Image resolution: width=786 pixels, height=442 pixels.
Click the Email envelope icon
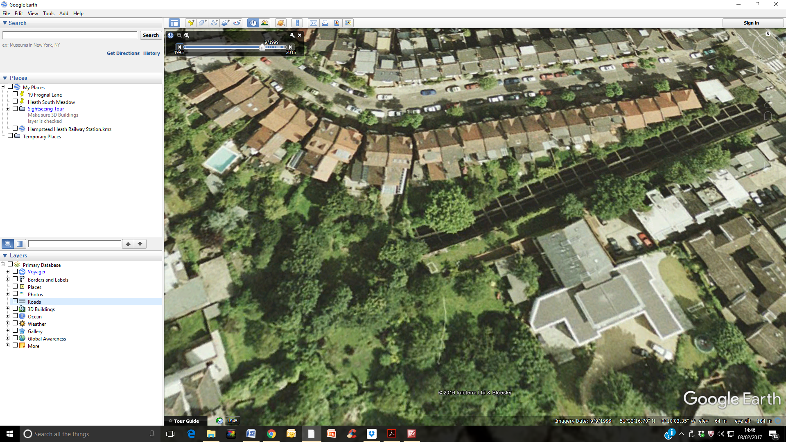pyautogui.click(x=313, y=23)
